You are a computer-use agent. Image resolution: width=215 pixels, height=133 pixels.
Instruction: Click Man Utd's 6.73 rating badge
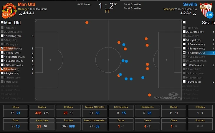point(6,15)
